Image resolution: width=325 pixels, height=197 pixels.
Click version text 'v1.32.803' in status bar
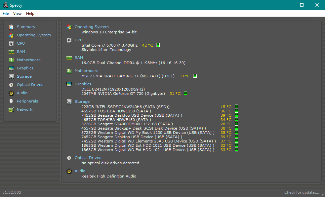click(12, 192)
